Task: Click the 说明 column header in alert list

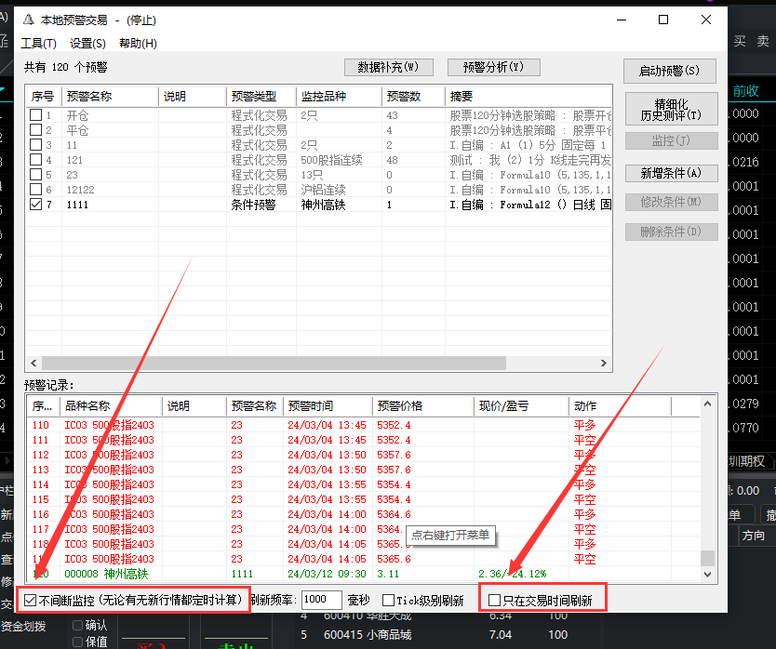Action: [x=193, y=97]
